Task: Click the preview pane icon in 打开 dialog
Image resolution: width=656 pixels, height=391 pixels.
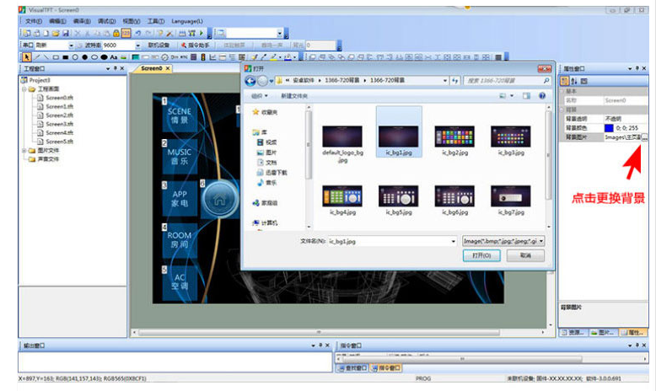Action: (526, 96)
